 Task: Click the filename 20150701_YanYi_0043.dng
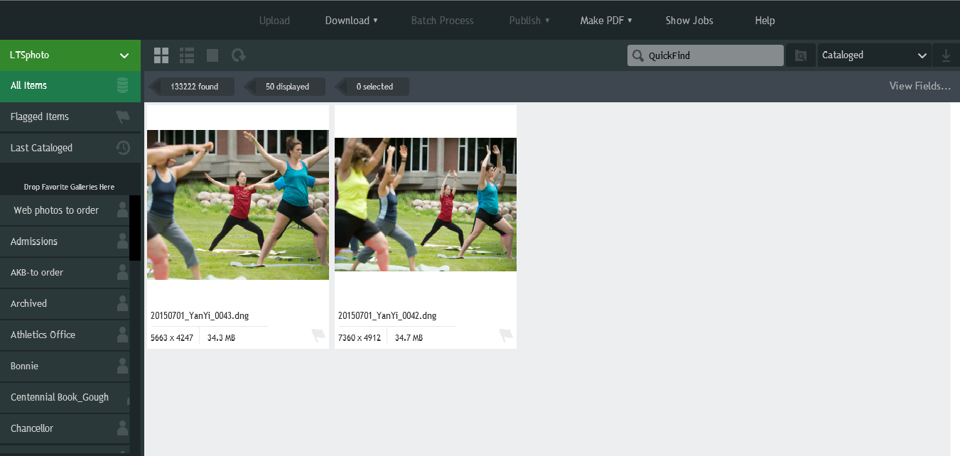(x=200, y=316)
